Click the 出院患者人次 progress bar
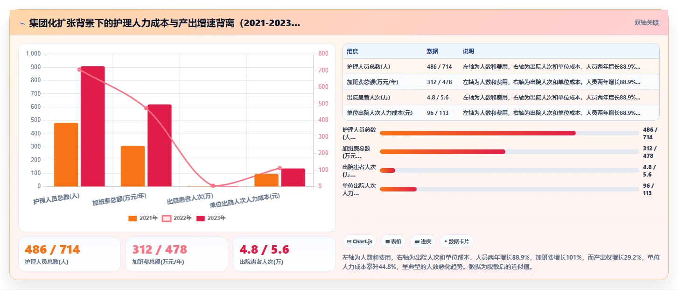The image size is (678, 290). pyautogui.click(x=509, y=170)
